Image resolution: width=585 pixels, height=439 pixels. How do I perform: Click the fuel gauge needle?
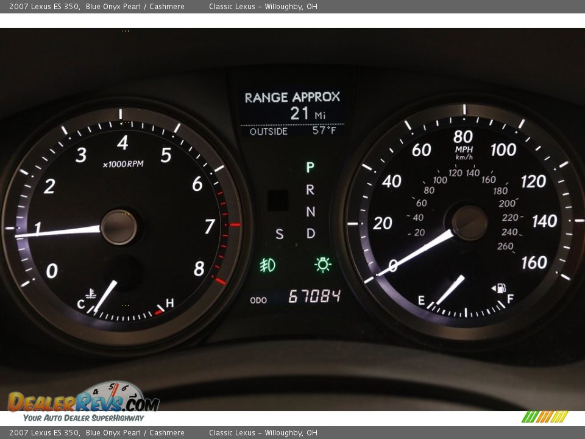pyautogui.click(x=450, y=290)
